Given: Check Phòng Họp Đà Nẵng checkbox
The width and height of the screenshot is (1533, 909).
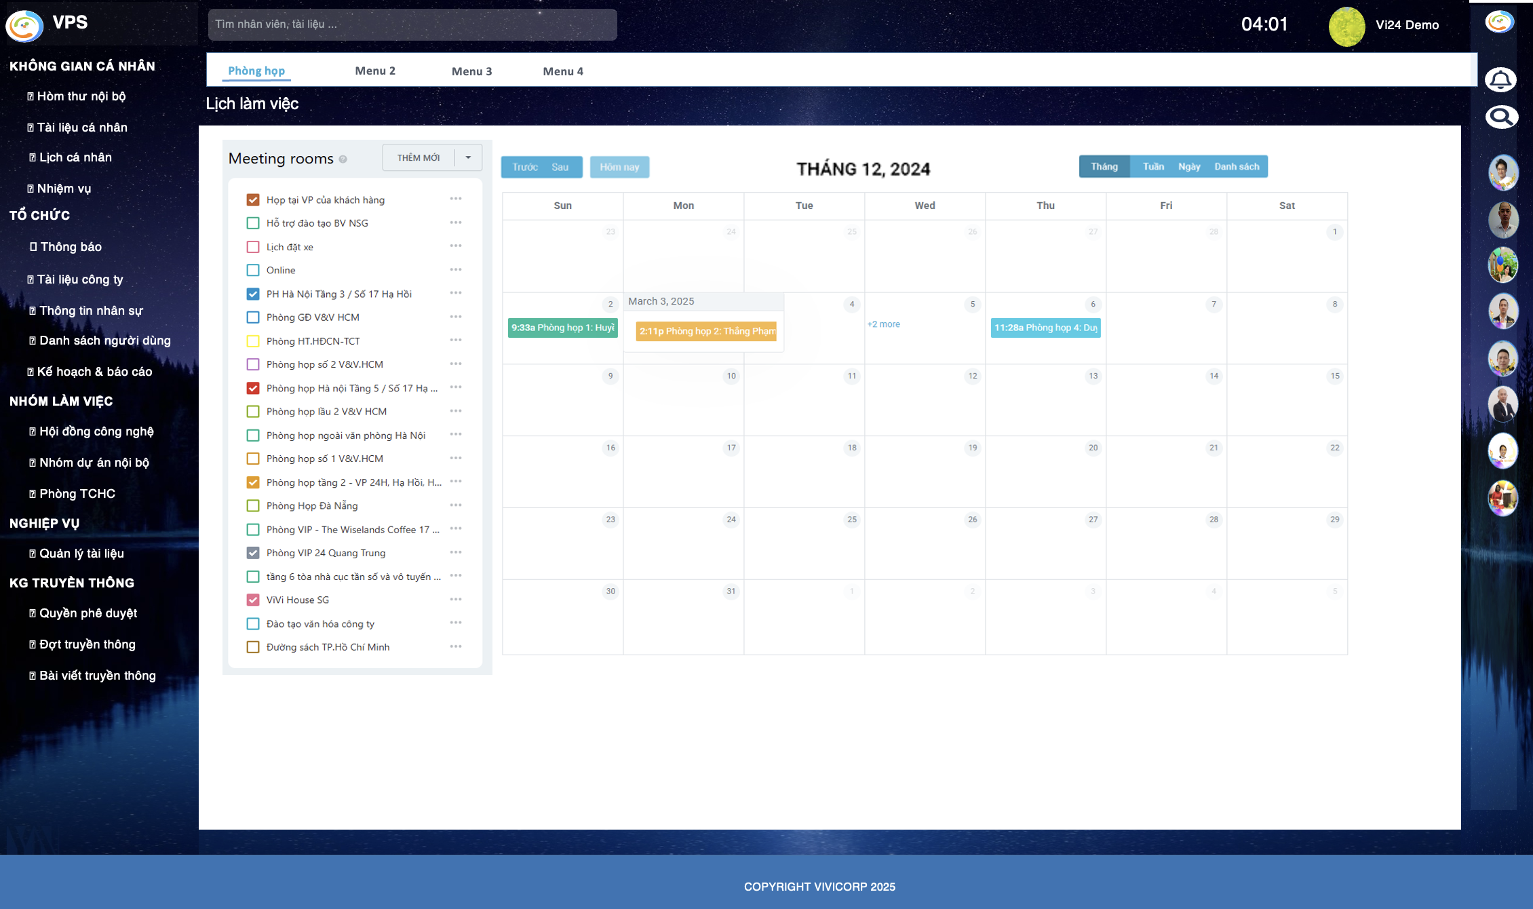Looking at the screenshot, I should coord(253,505).
